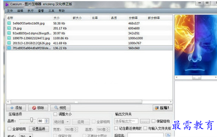
Task: Click the 新大小 column header
Action: coord(81,18)
